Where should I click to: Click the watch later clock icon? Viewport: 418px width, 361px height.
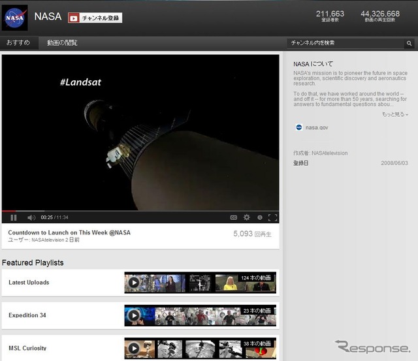click(x=260, y=217)
